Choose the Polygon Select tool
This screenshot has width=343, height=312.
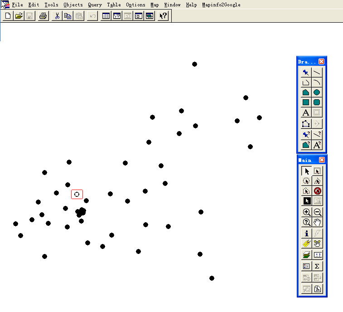[x=317, y=181]
